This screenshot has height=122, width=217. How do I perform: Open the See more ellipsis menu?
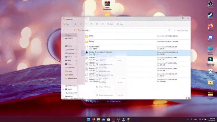[129, 24]
